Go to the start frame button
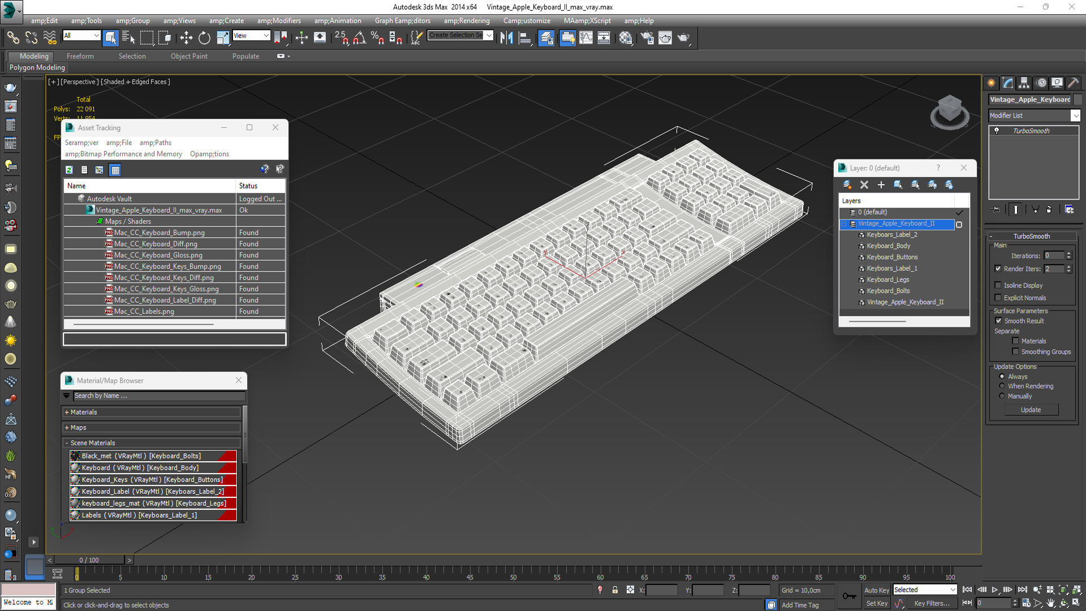1086x611 pixels. click(x=967, y=590)
